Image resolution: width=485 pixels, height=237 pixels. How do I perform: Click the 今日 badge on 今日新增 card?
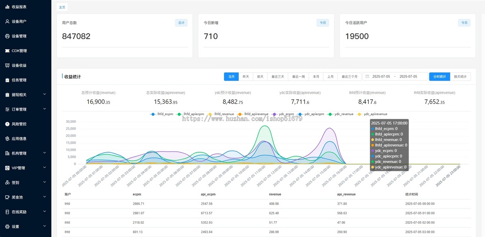pyautogui.click(x=323, y=23)
